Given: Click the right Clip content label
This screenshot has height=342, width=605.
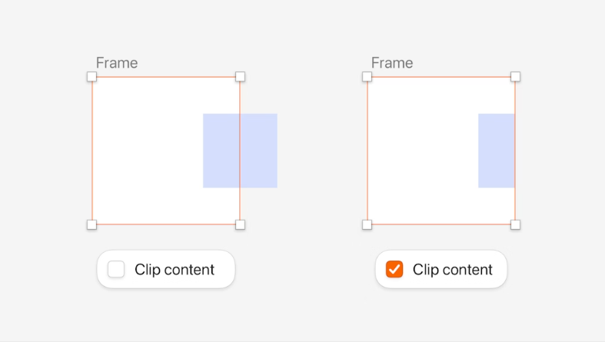Looking at the screenshot, I should 452,270.
